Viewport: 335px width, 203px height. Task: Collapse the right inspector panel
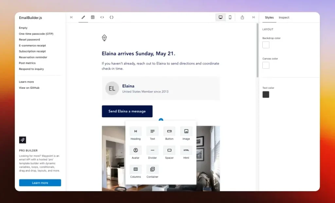[x=253, y=17]
